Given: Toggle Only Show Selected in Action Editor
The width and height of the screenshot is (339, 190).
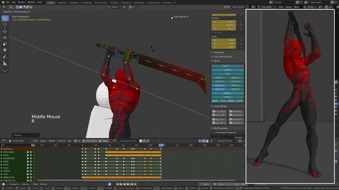Looking at the screenshot, I should click(200, 141).
